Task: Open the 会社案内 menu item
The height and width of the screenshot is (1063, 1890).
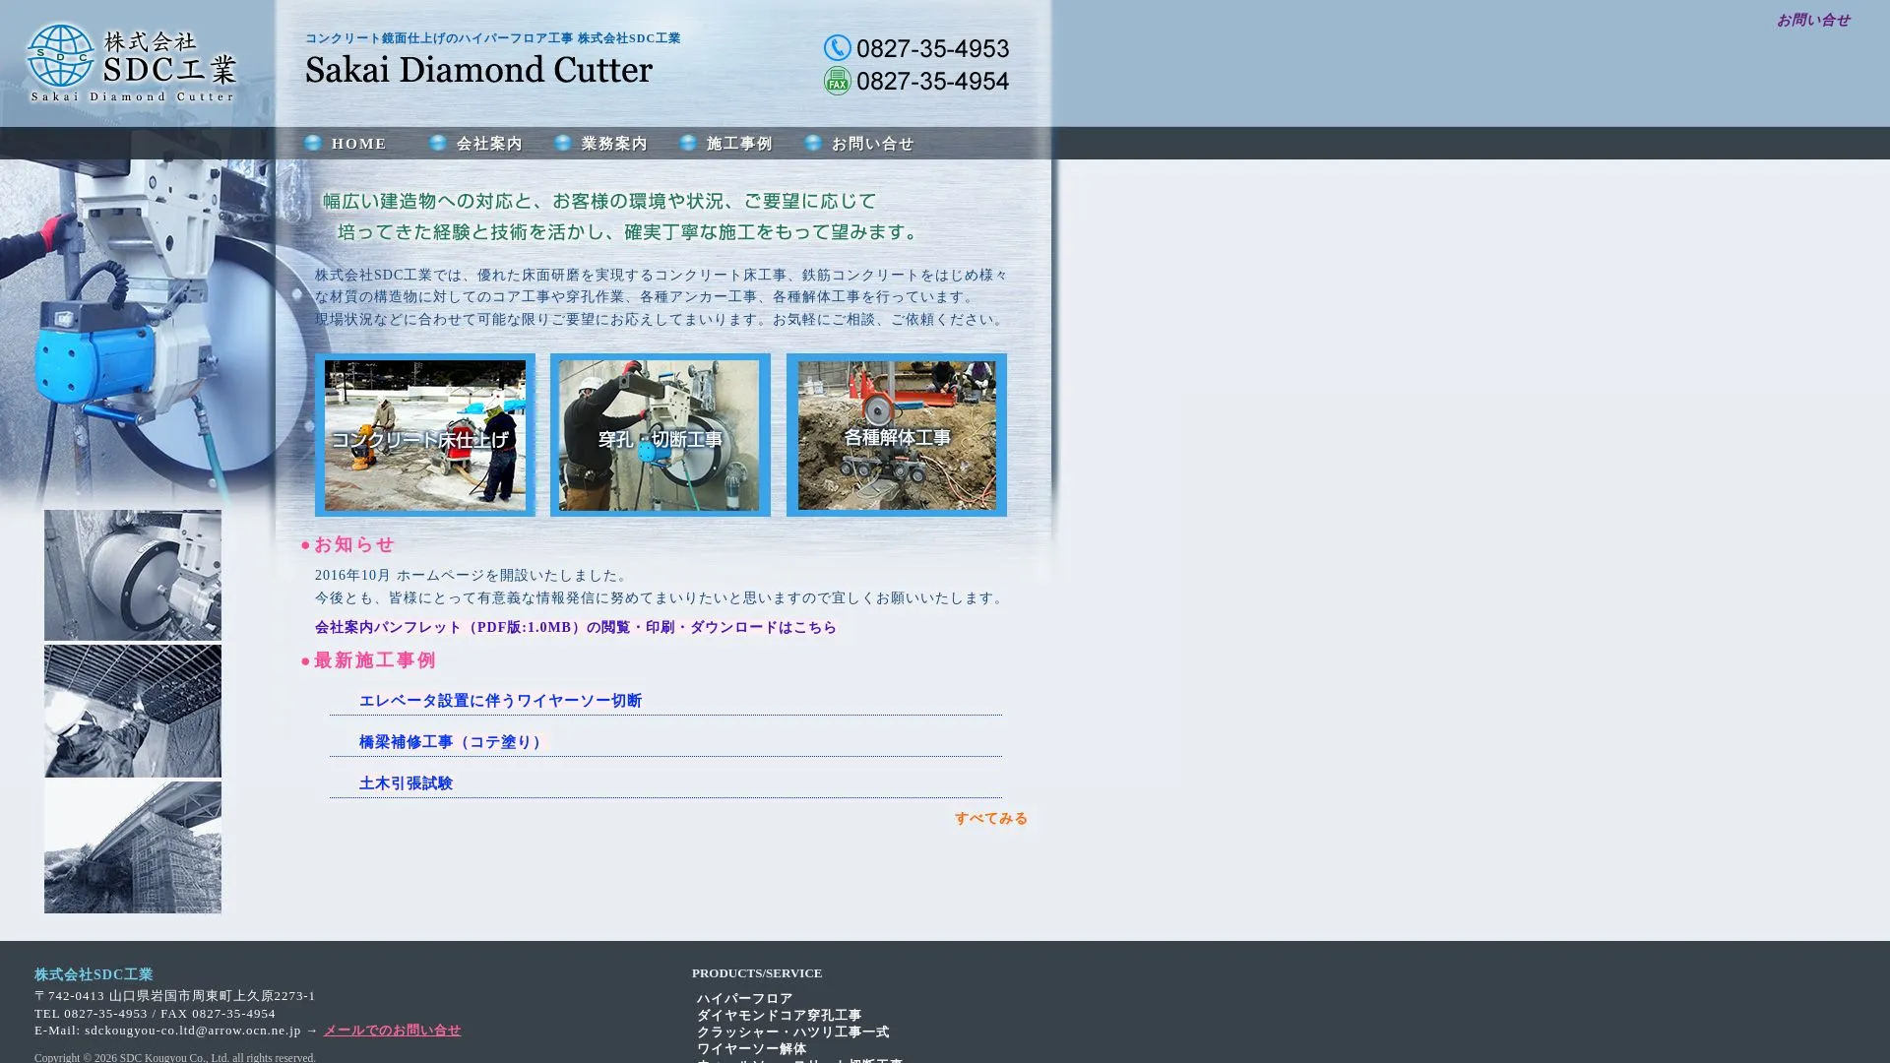Action: pyautogui.click(x=476, y=144)
